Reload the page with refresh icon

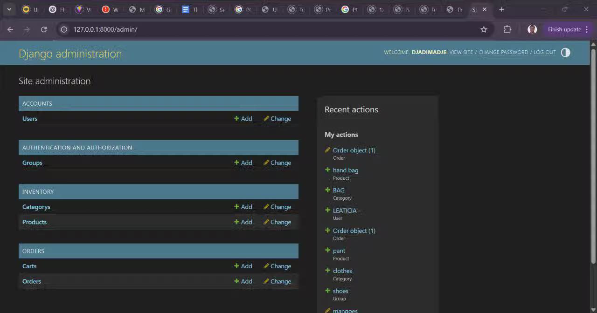44,29
